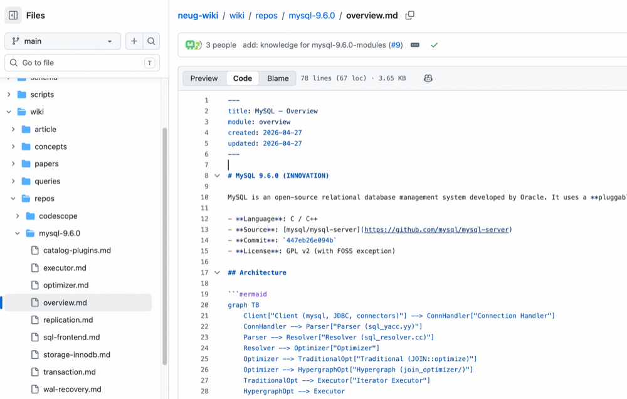The image size is (627, 399).
Task: Select overview.md in the file tree
Action: 78,303
